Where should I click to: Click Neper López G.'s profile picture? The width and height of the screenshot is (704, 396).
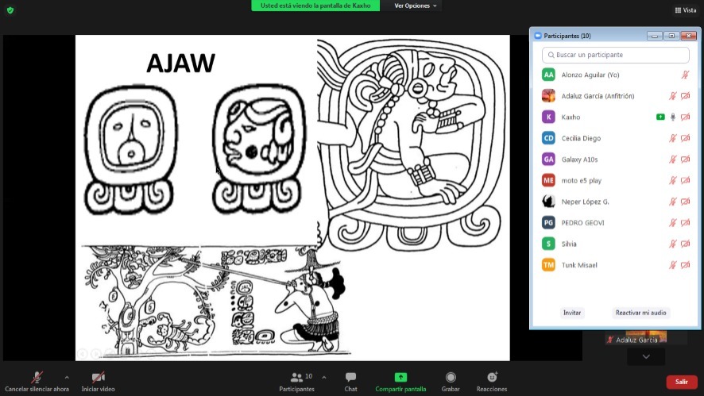[x=548, y=202]
